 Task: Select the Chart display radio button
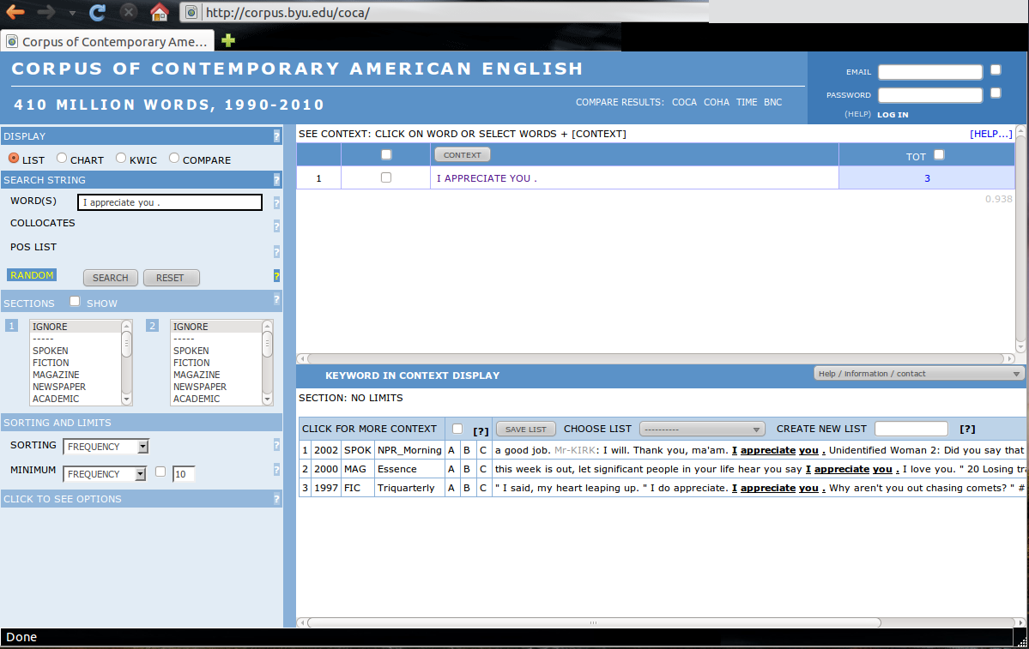coord(62,159)
